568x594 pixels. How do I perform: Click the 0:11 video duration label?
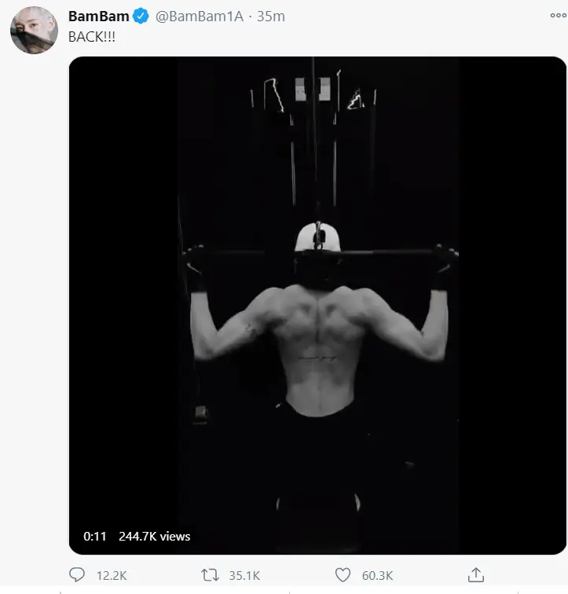tap(94, 536)
